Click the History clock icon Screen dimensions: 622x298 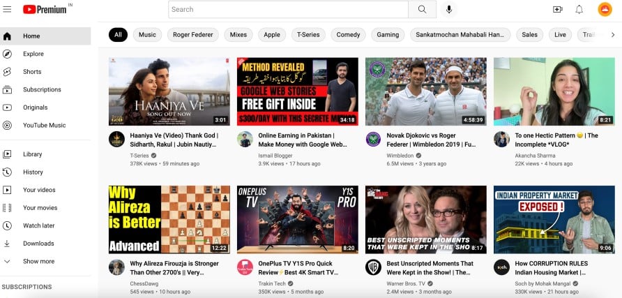point(7,172)
